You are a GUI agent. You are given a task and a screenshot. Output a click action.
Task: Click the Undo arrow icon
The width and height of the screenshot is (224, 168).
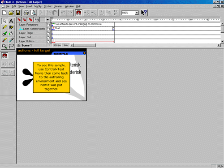[x=63, y=13]
